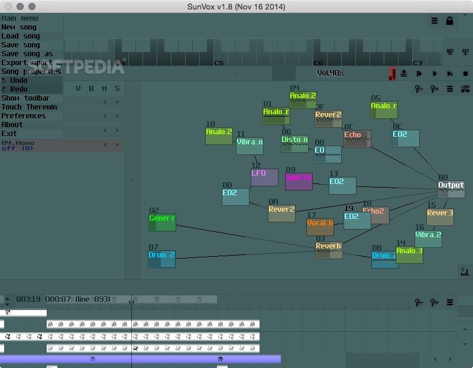This screenshot has width=473, height=368.
Task: Click the level meter icon in module view
Action: pyautogui.click(x=465, y=272)
